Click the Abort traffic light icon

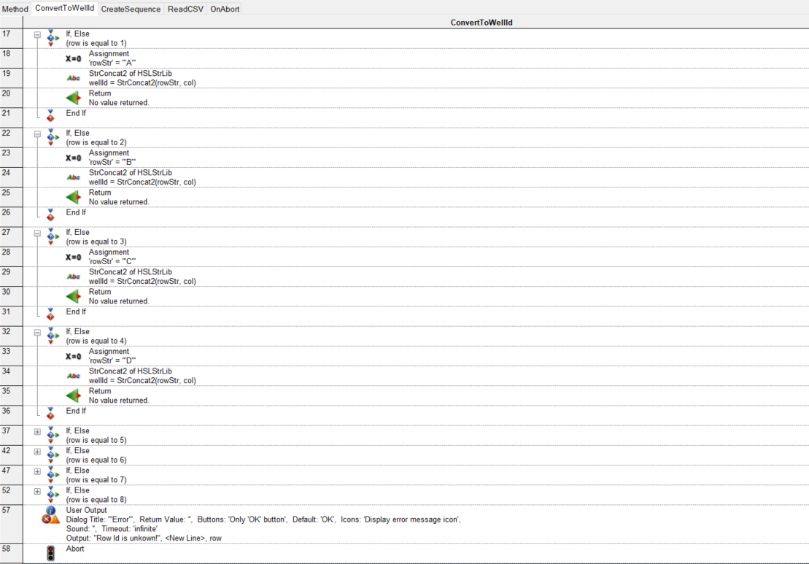pos(50,554)
